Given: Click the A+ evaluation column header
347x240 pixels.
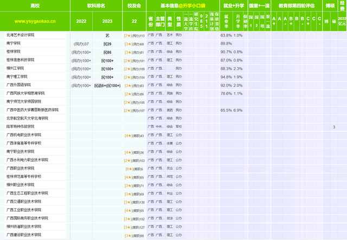Looking at the screenshot, I should click(274, 22).
